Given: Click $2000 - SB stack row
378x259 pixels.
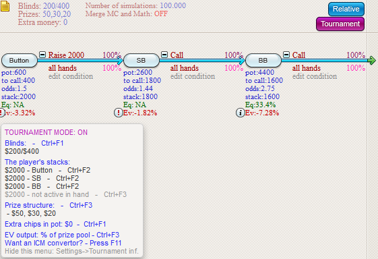Looking at the screenshot, I should tap(42, 178).
